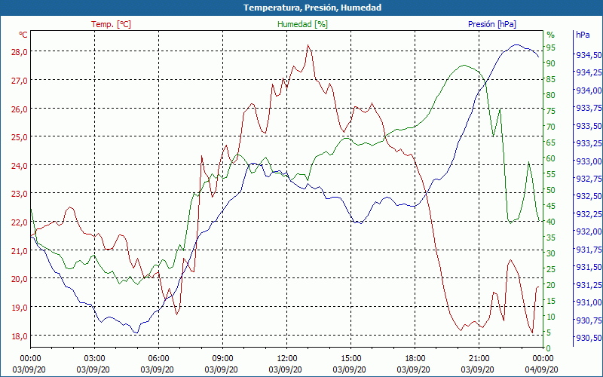Viewport: 603px width, 377px height.
Task: Click the 35 humidity axis value
Action: (x=551, y=238)
